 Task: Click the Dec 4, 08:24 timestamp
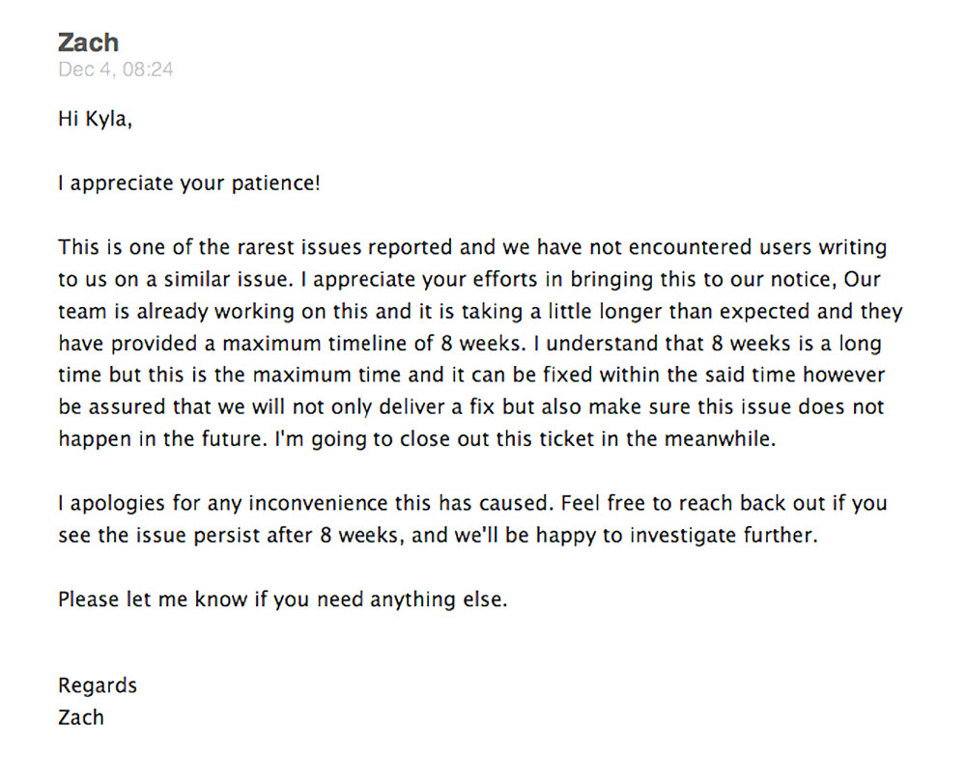[115, 69]
